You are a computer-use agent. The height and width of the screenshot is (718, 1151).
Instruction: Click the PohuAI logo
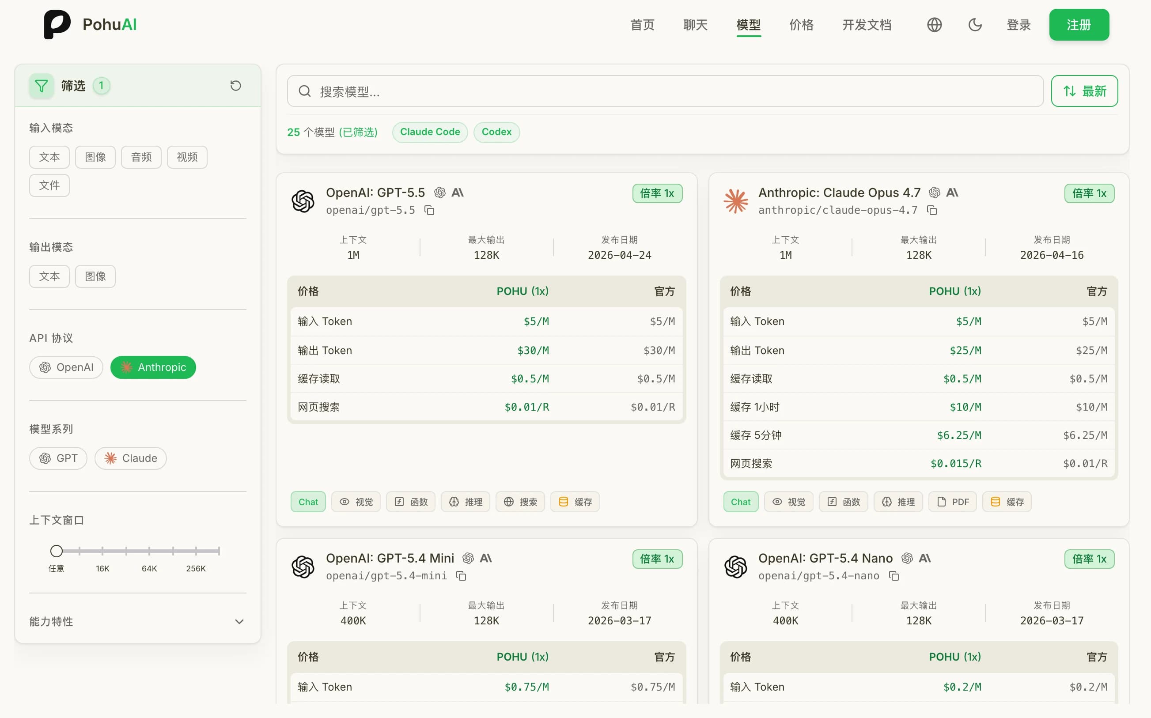click(x=90, y=25)
